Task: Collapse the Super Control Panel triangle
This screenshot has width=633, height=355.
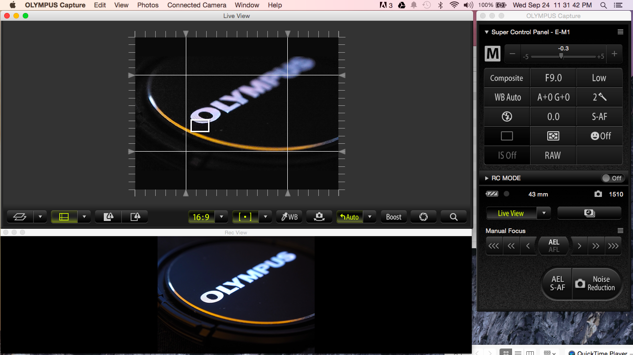Action: point(487,32)
